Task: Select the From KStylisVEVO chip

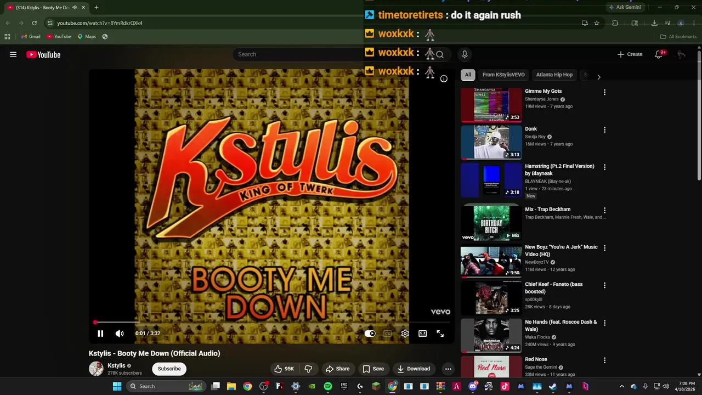Action: (503, 75)
